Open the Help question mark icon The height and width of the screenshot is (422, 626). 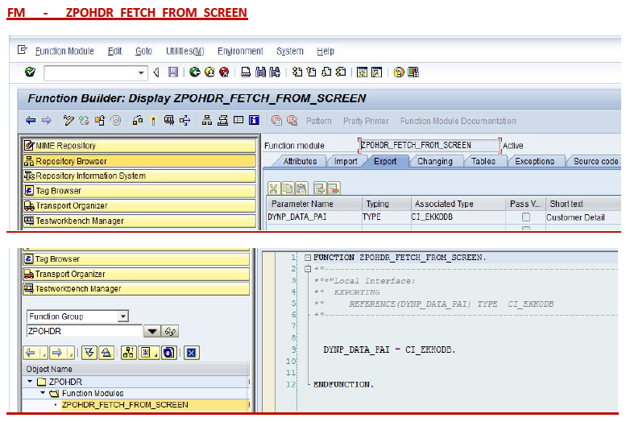tap(399, 72)
